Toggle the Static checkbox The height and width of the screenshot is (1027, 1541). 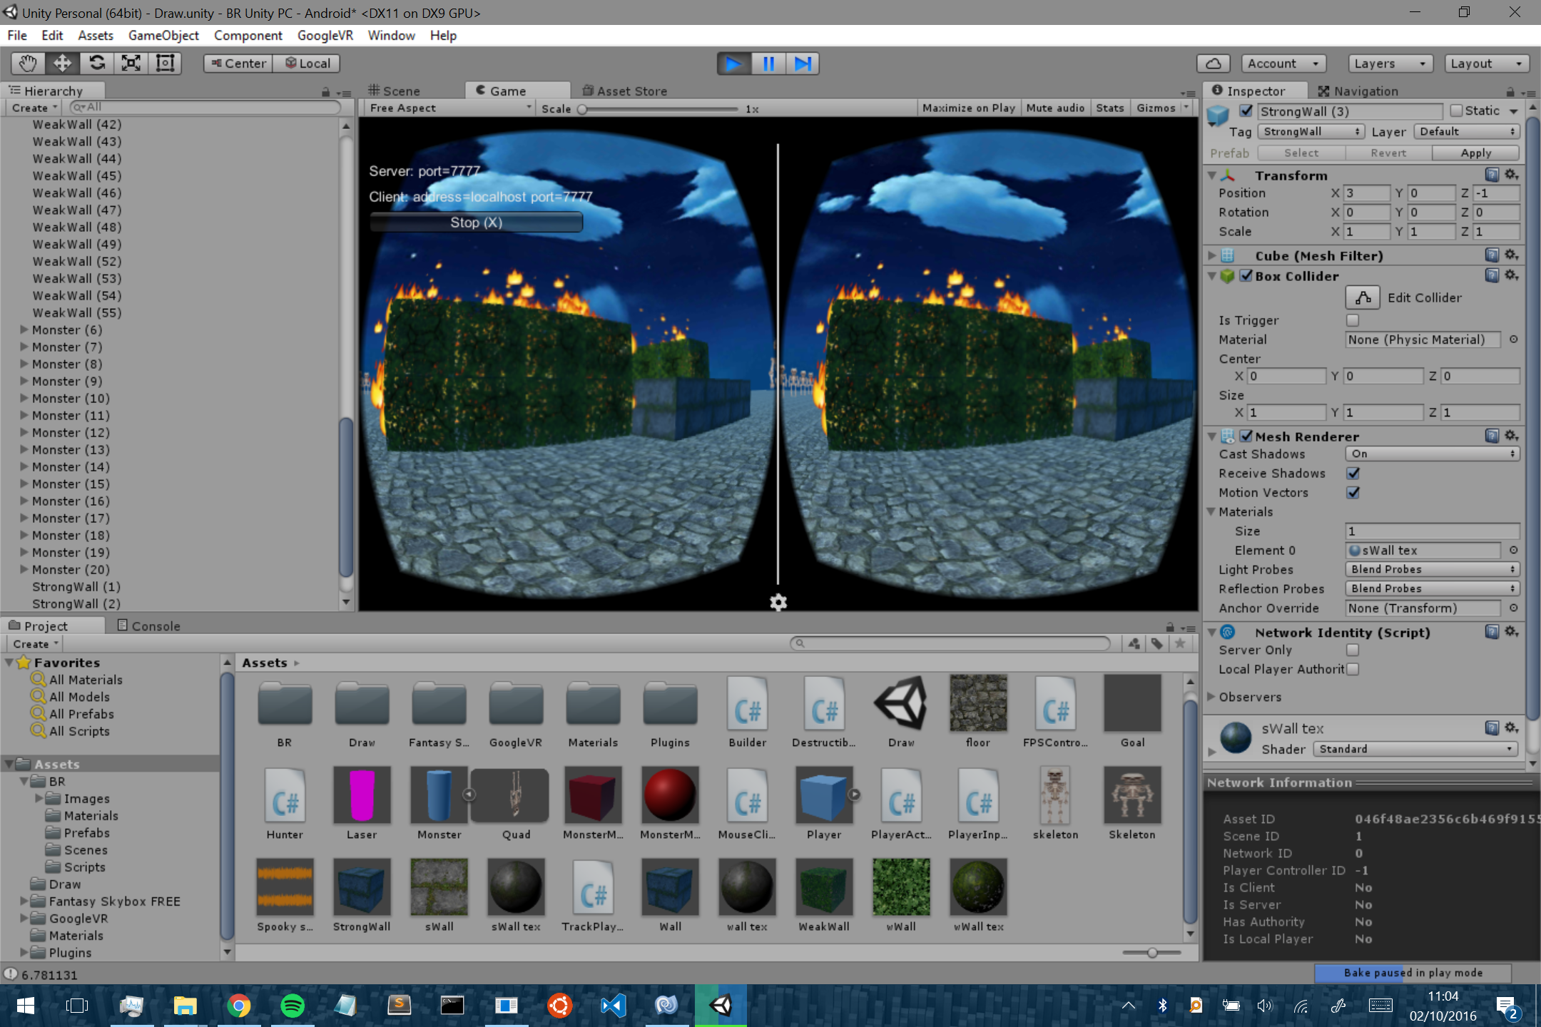pyautogui.click(x=1457, y=111)
